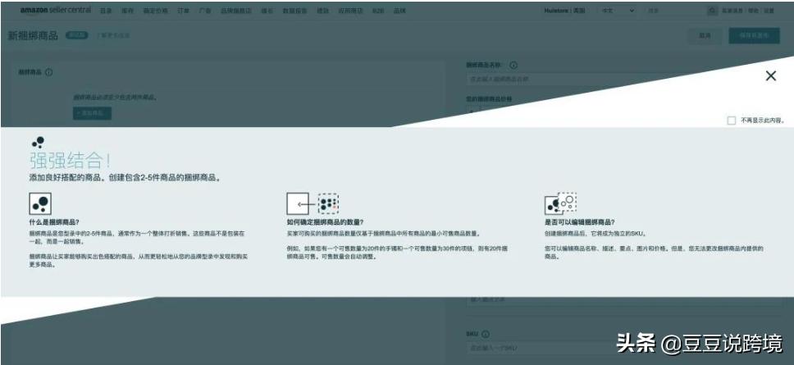Click the 添加商品 button
Screen dimensions: 794x365
93,113
